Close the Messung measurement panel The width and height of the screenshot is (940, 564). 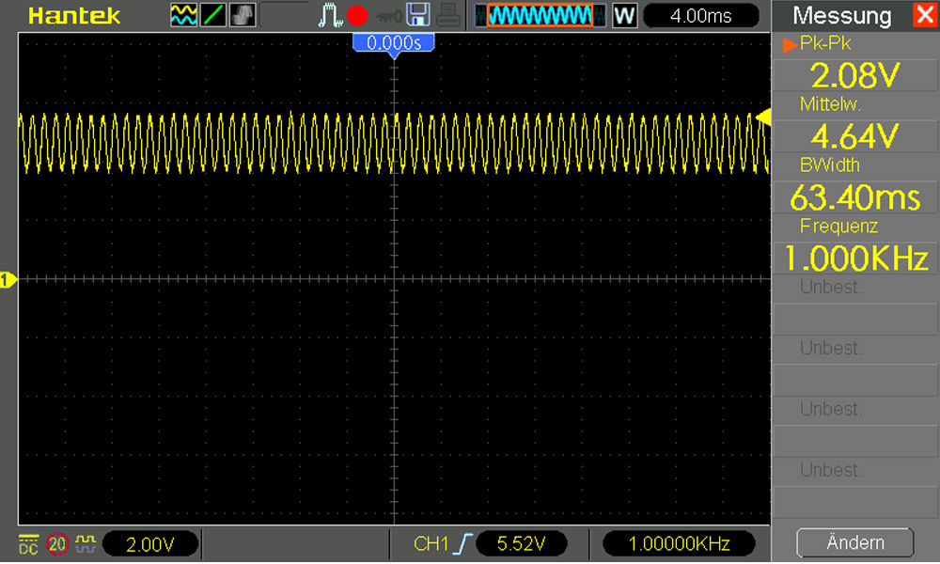pyautogui.click(x=925, y=14)
